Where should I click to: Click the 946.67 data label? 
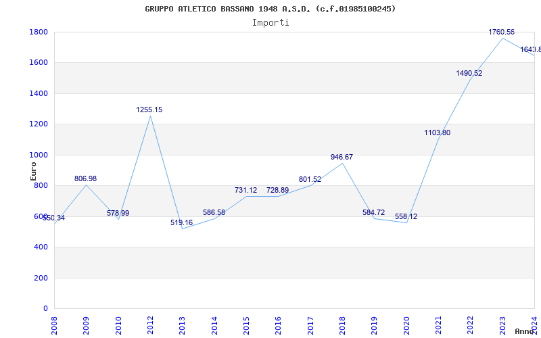(x=342, y=157)
